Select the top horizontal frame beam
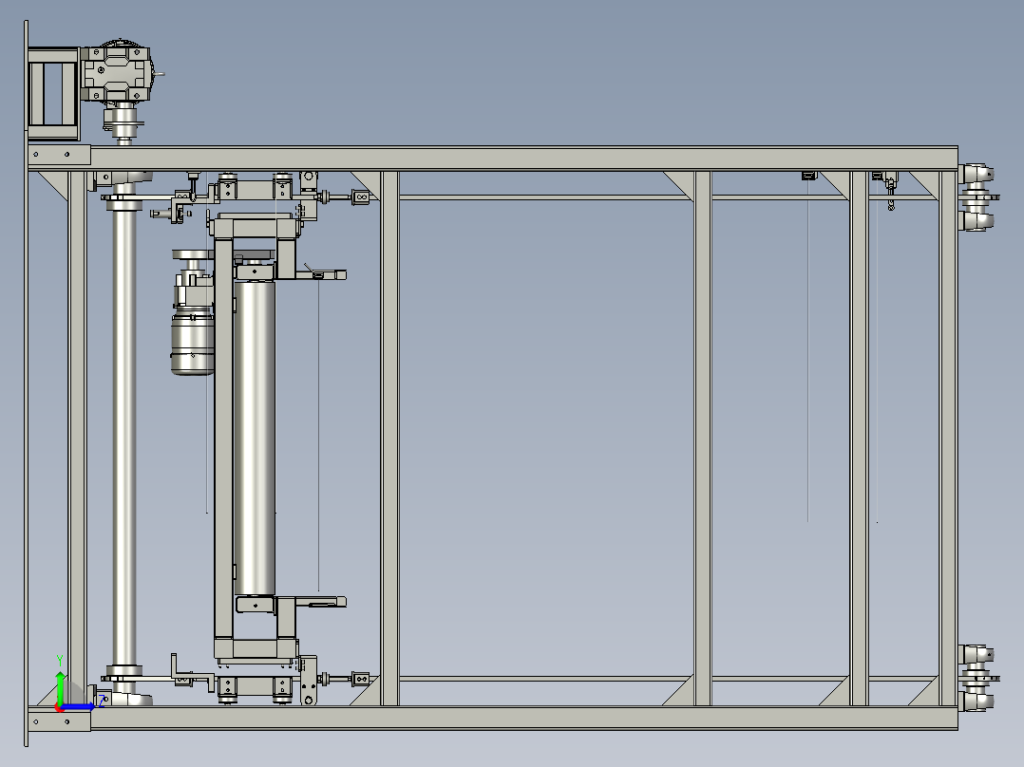1024x767 pixels. pos(523,159)
